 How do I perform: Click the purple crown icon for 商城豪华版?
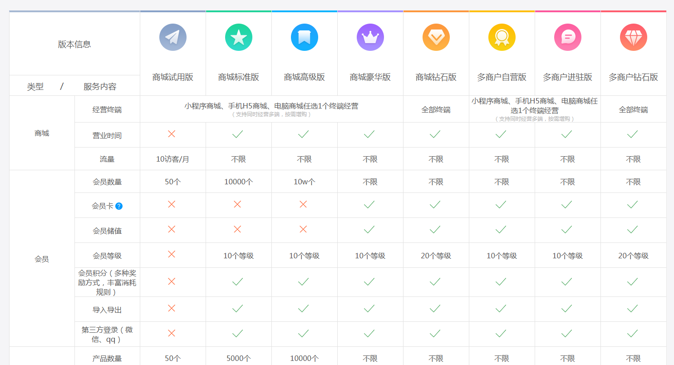tap(370, 37)
